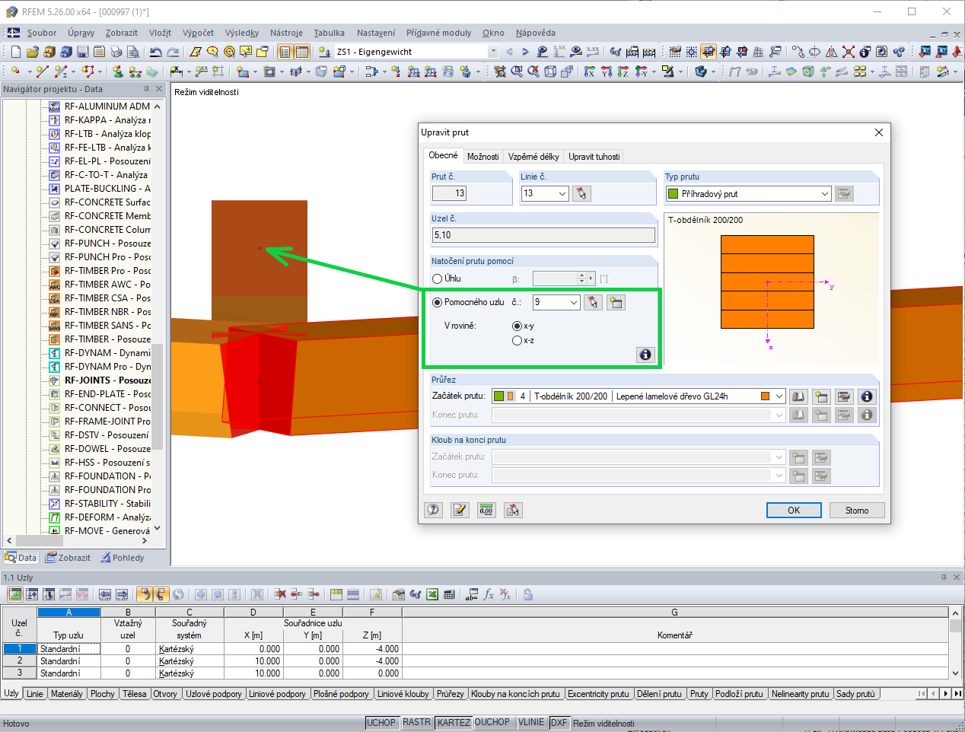965x732 pixels.
Task: Click the Redo arrow icon
Action: point(173,52)
